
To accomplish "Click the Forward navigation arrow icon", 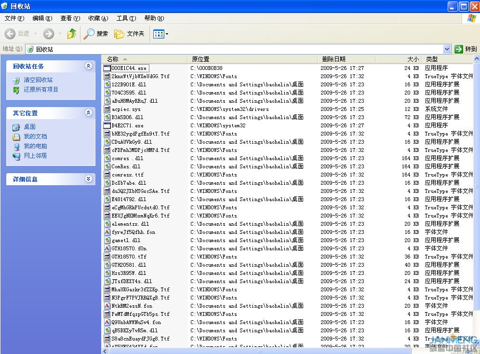I will pos(49,34).
